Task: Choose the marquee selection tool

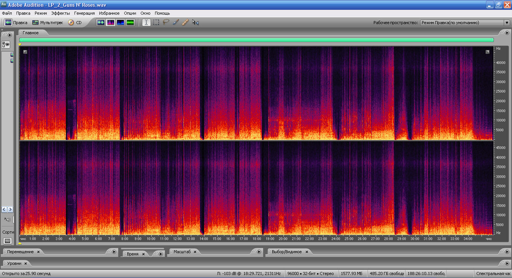Action: pyautogui.click(x=156, y=23)
